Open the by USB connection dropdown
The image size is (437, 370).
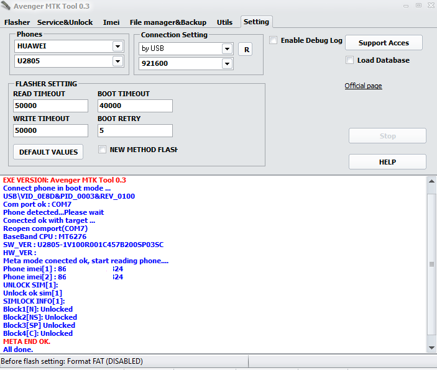pyautogui.click(x=227, y=48)
